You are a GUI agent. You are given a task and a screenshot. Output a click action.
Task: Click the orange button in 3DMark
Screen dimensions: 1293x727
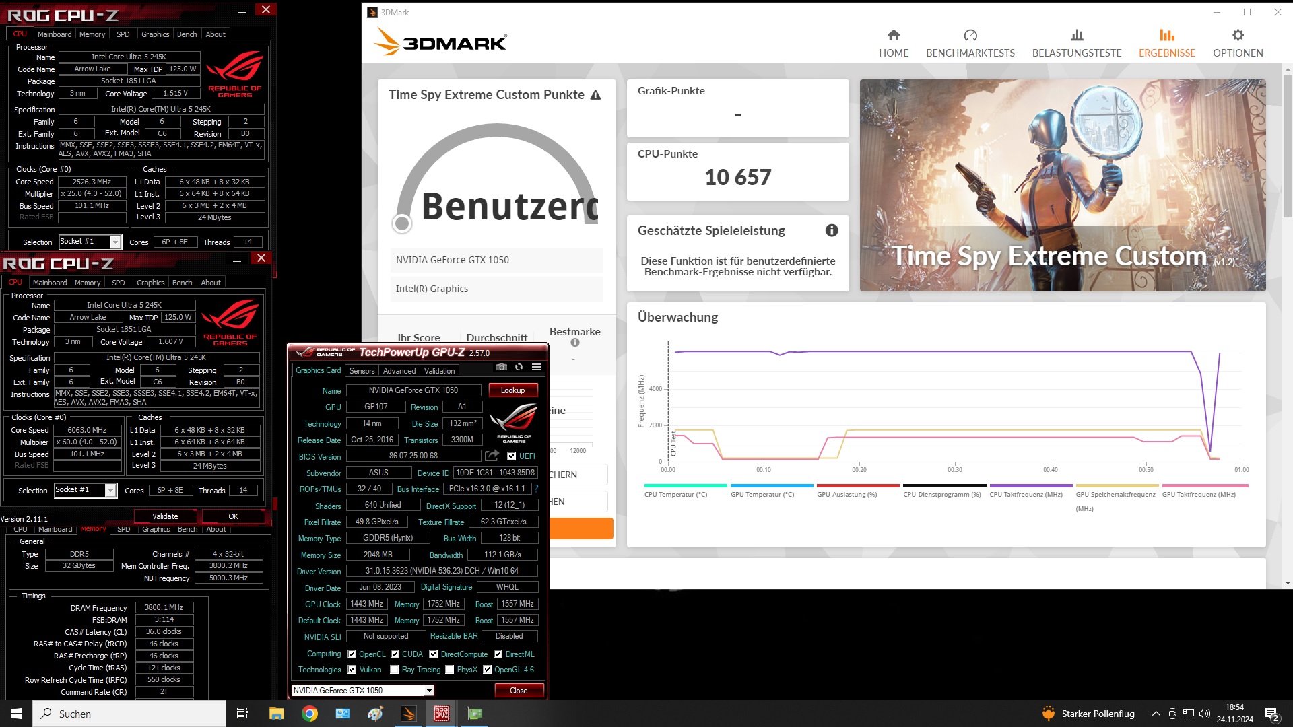click(581, 528)
